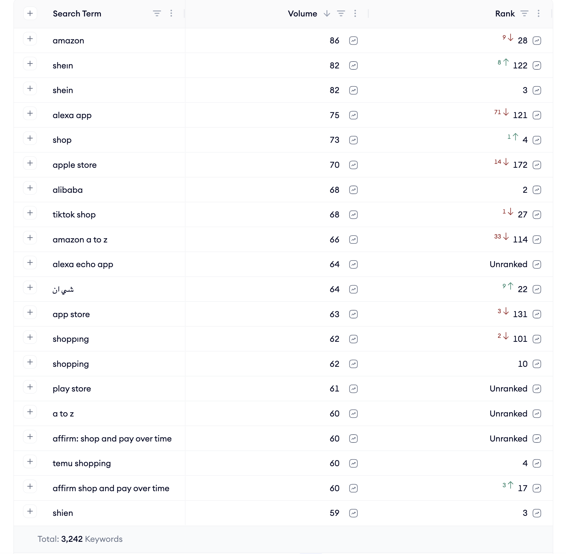Show rank history chart for temu shopping
This screenshot has width=566, height=554.
pyautogui.click(x=537, y=464)
